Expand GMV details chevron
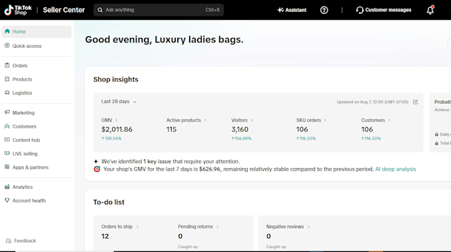The height and width of the screenshot is (252, 451). [117, 120]
